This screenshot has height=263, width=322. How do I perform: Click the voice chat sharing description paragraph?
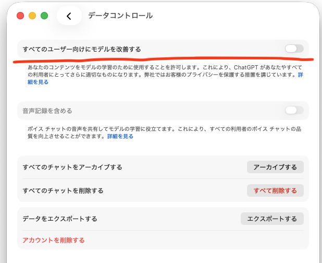click(x=156, y=129)
